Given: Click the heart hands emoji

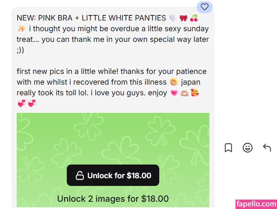Looking at the screenshot, I should [185, 92].
